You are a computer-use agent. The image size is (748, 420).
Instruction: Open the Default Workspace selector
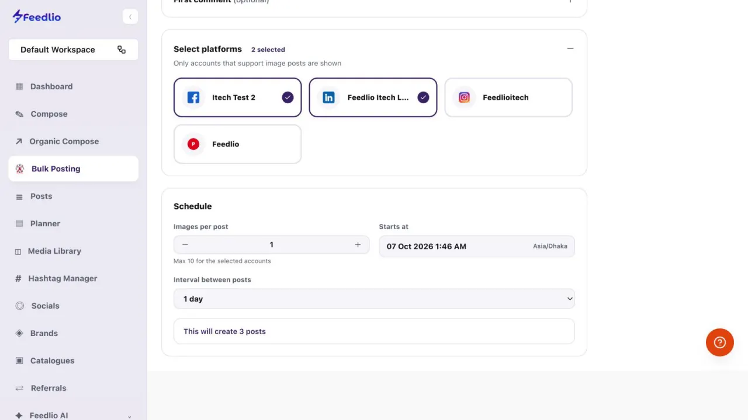point(73,50)
